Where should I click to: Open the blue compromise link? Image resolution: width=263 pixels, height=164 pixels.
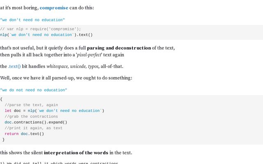54,8
